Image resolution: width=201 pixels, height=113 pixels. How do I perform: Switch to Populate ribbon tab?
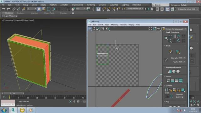pos(64,13)
